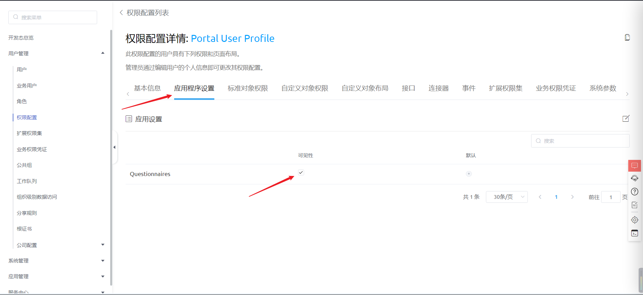Open the 自定义对象布局 tab
The height and width of the screenshot is (295, 643).
click(365, 88)
